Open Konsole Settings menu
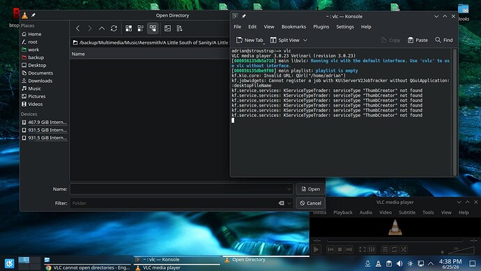481x271 pixels. (345, 26)
